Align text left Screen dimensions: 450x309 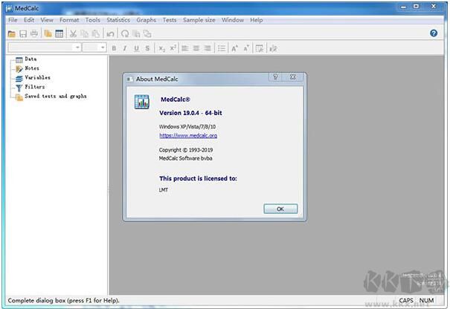point(184,48)
